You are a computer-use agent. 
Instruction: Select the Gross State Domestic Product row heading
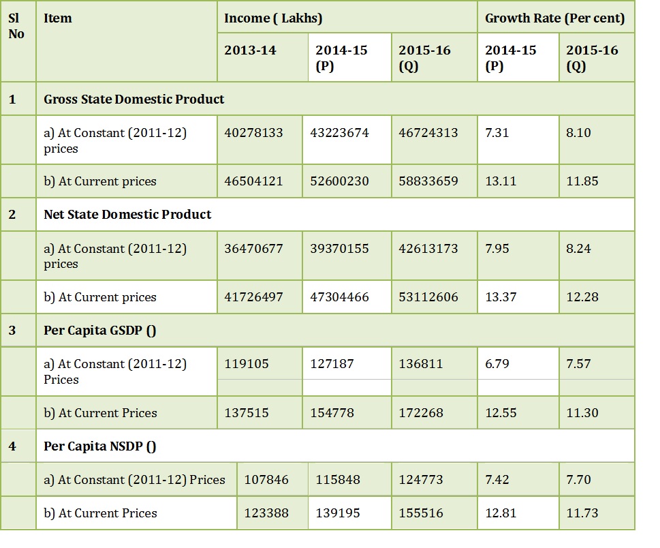[x=134, y=99]
